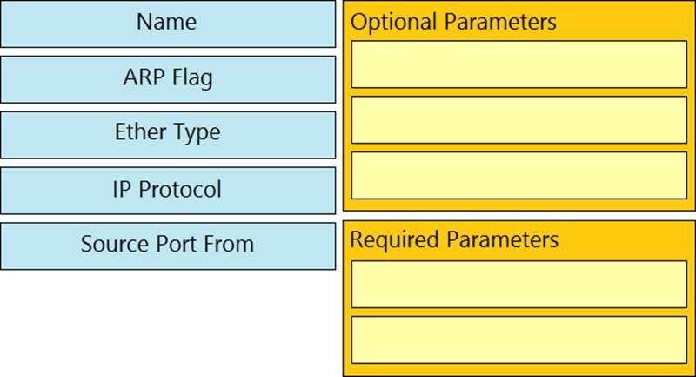This screenshot has height=377, width=696.
Task: Click the first empty Optional Parameters slot
Action: click(x=519, y=64)
